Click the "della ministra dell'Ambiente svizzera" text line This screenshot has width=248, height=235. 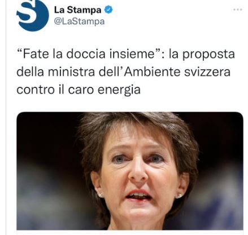(124, 72)
